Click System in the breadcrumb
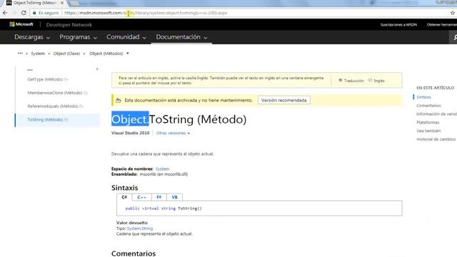 click(x=38, y=54)
